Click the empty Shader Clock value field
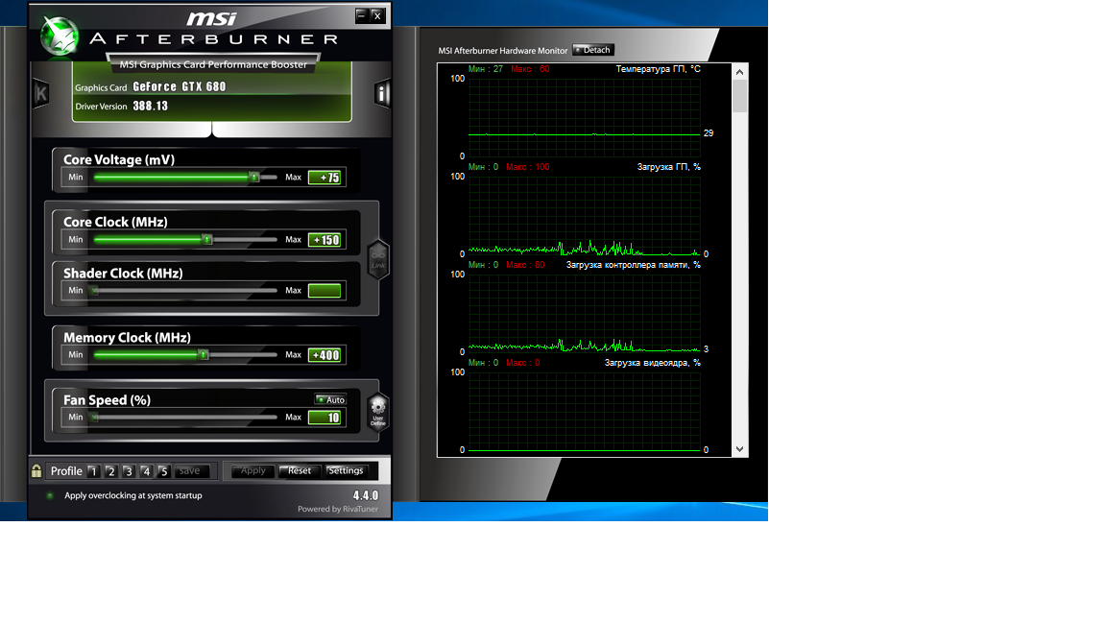 click(325, 291)
